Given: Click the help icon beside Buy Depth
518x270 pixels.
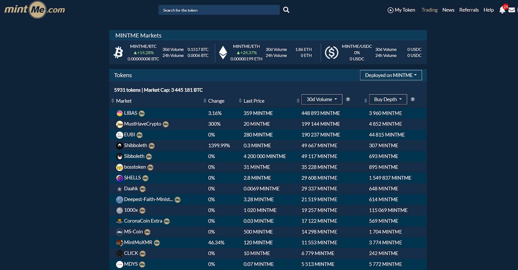Looking at the screenshot, I should pos(413,99).
